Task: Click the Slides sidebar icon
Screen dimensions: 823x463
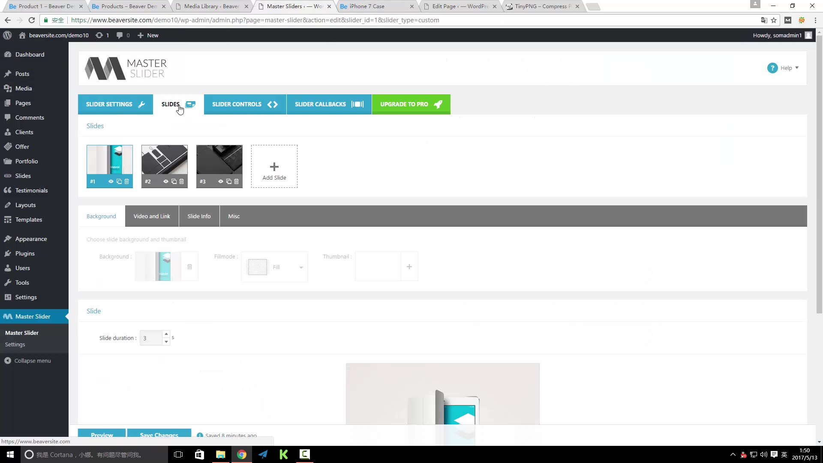Action: pos(8,176)
